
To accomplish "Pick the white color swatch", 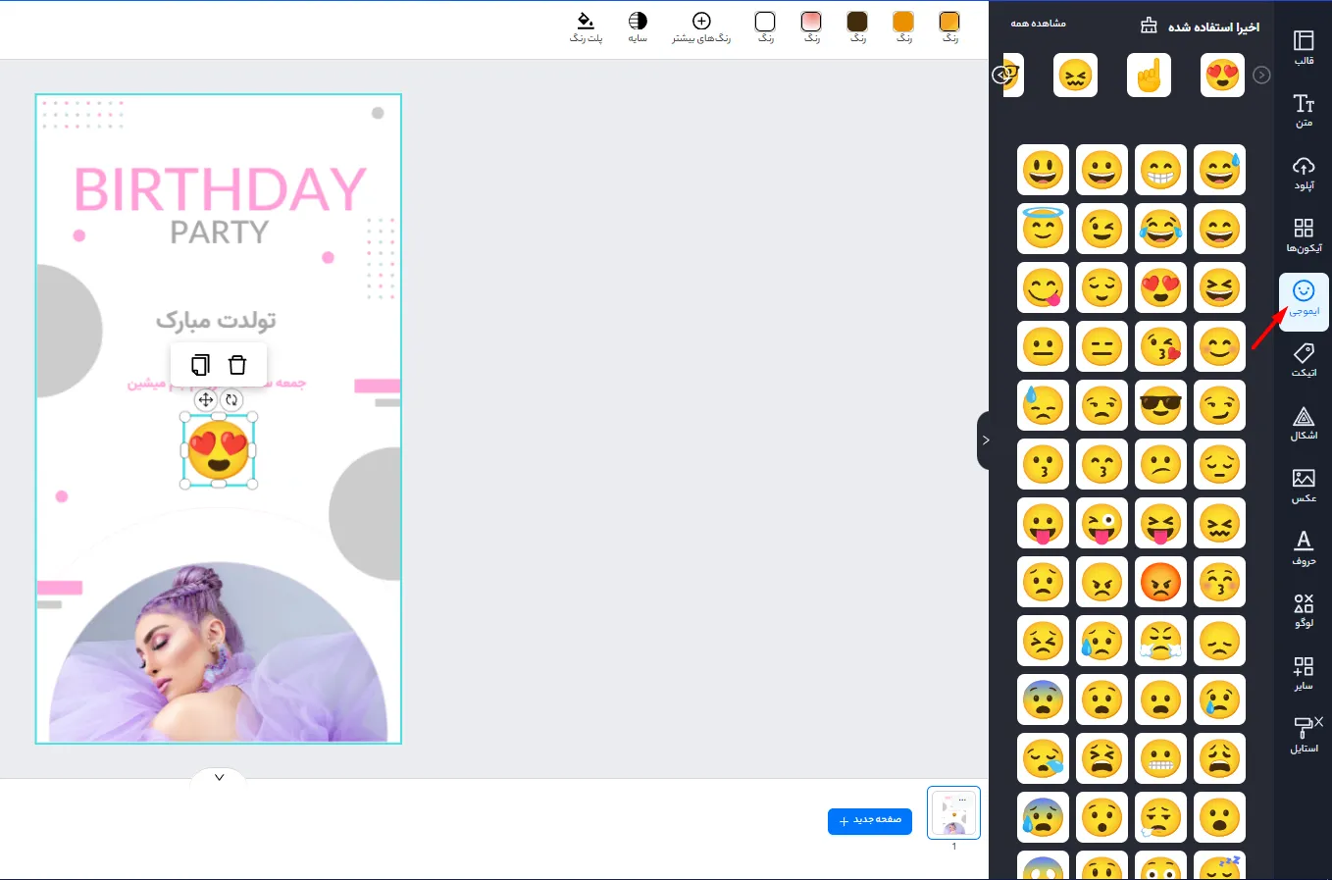I will (x=765, y=23).
